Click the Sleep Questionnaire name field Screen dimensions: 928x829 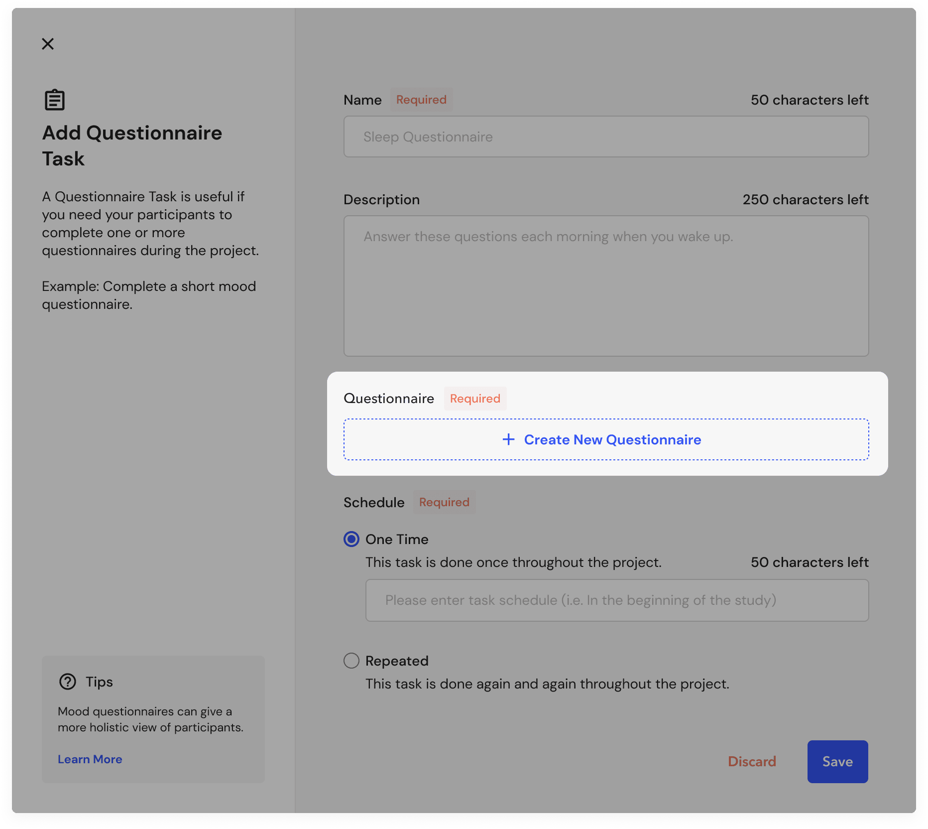tap(605, 137)
